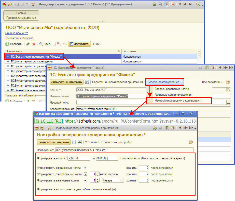Open the help question mark in the Фишка application window
Screen dimensions: 235x201
coord(228,82)
